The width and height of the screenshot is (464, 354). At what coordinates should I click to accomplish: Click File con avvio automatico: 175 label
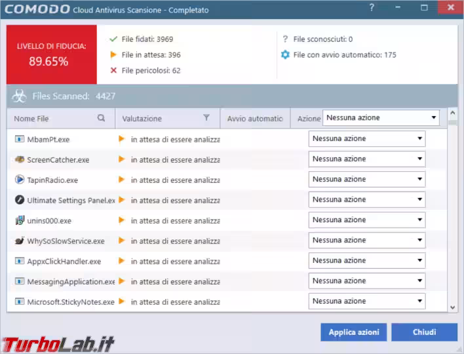(x=345, y=55)
